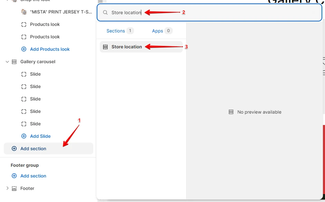Select the Store location section result
325x202 pixels.
(141, 47)
